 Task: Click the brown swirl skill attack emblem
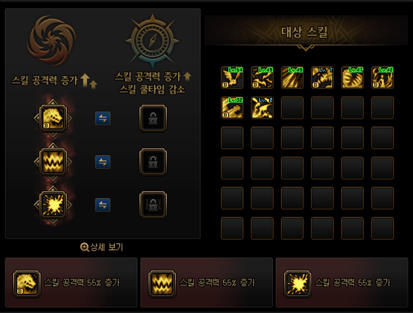click(x=52, y=41)
